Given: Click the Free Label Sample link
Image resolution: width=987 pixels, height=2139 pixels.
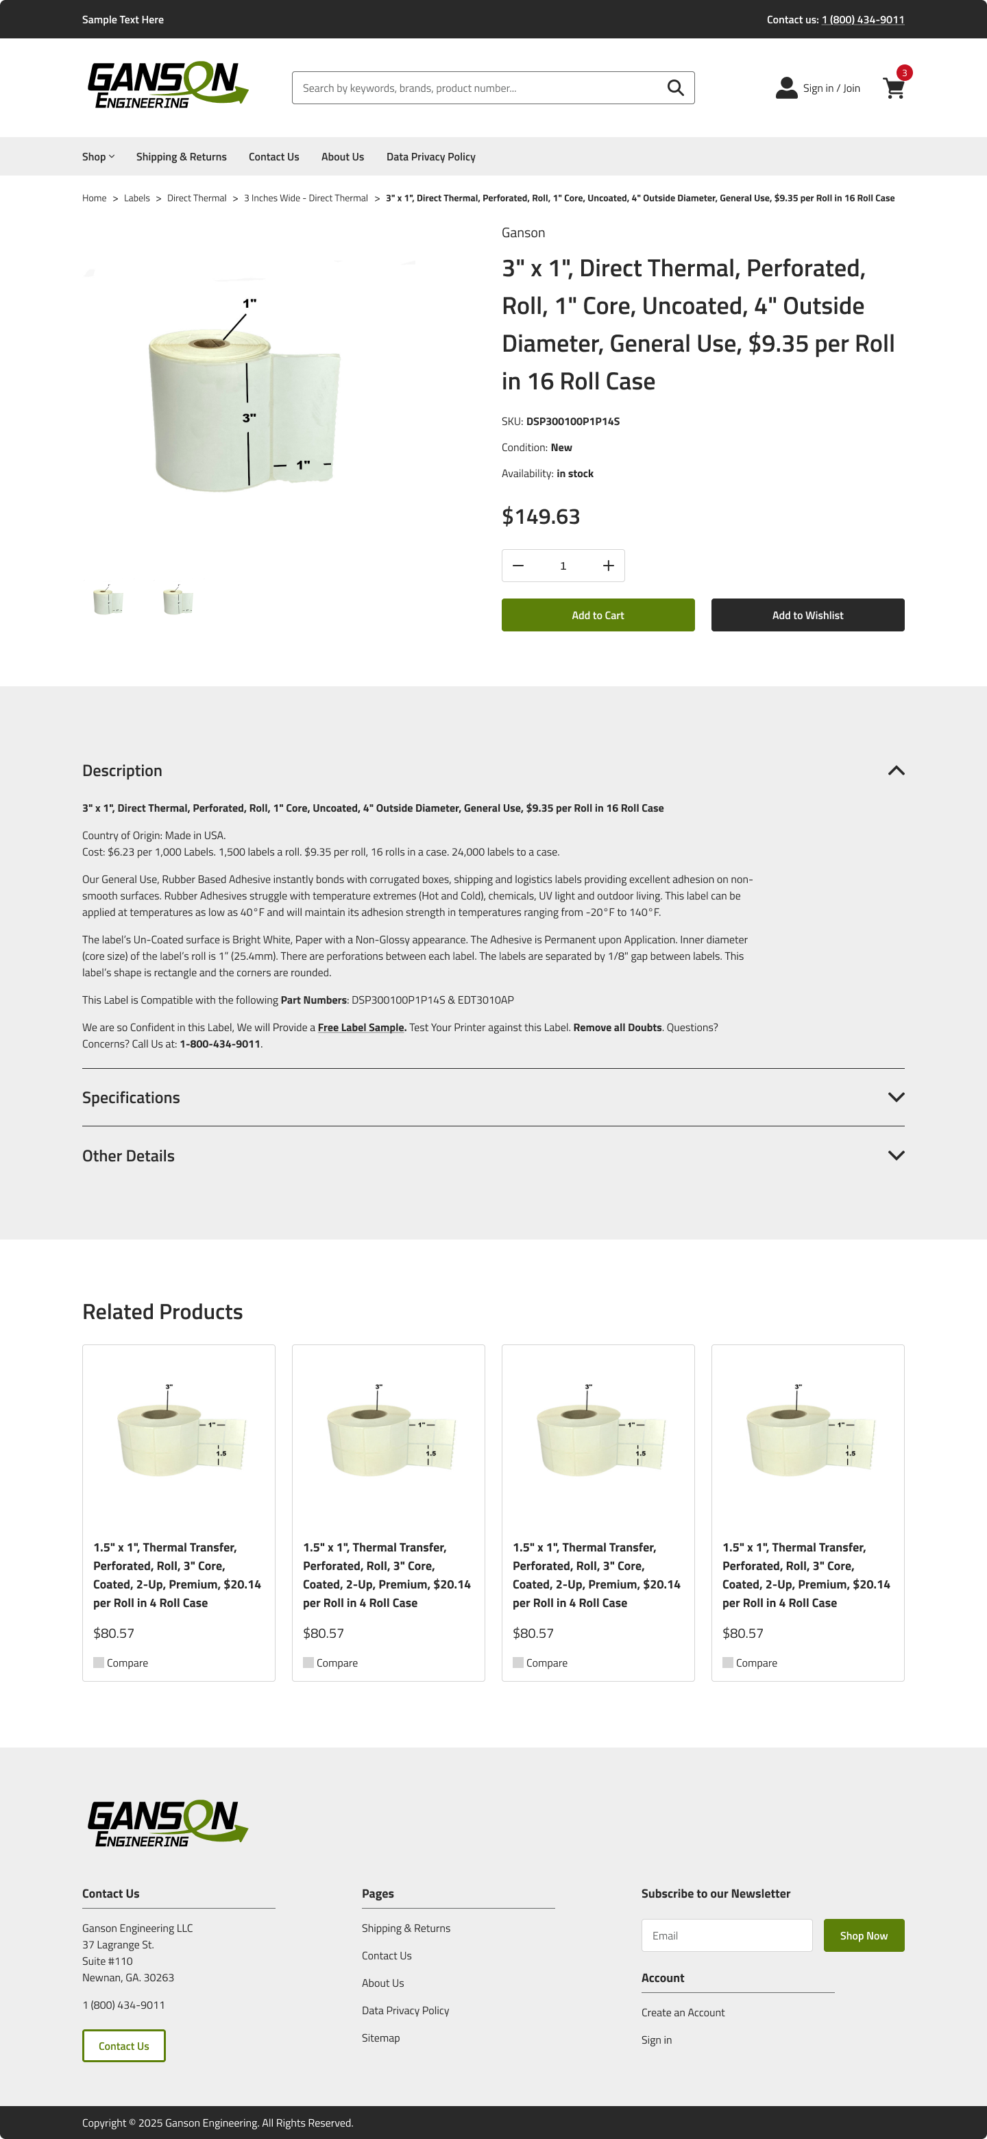Looking at the screenshot, I should coord(361,1027).
